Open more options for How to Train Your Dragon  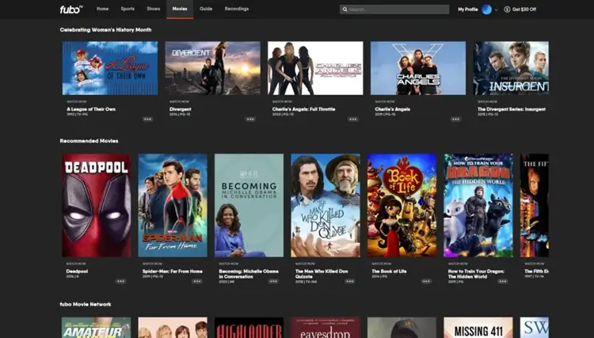coord(503,281)
